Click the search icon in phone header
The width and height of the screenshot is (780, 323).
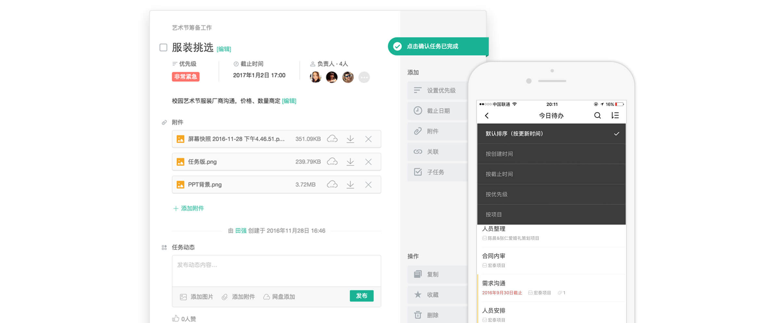(597, 115)
